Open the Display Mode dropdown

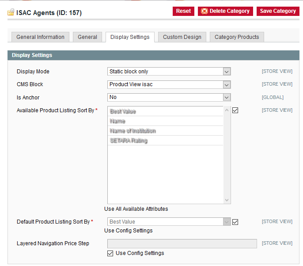click(x=169, y=72)
